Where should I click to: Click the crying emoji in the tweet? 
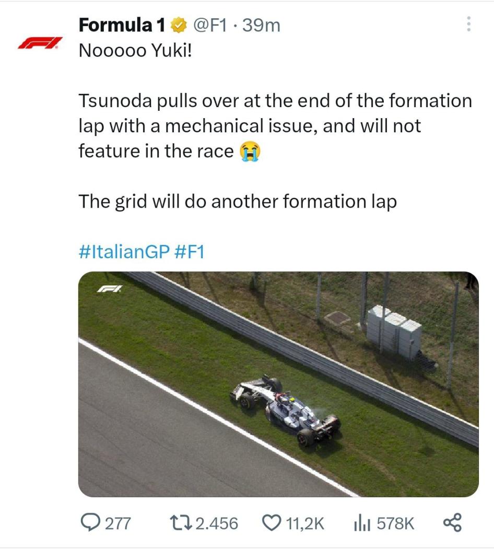pos(250,152)
